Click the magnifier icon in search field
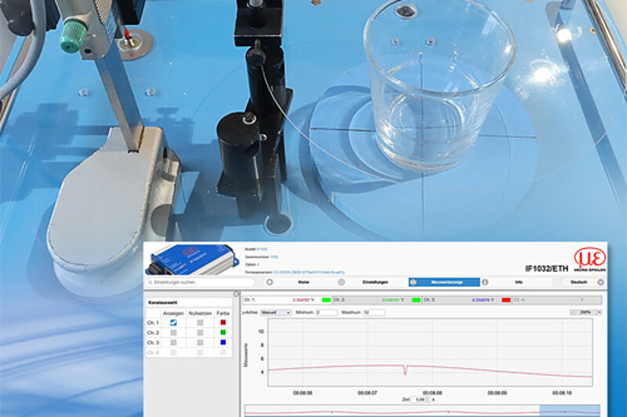The image size is (627, 417). [149, 282]
